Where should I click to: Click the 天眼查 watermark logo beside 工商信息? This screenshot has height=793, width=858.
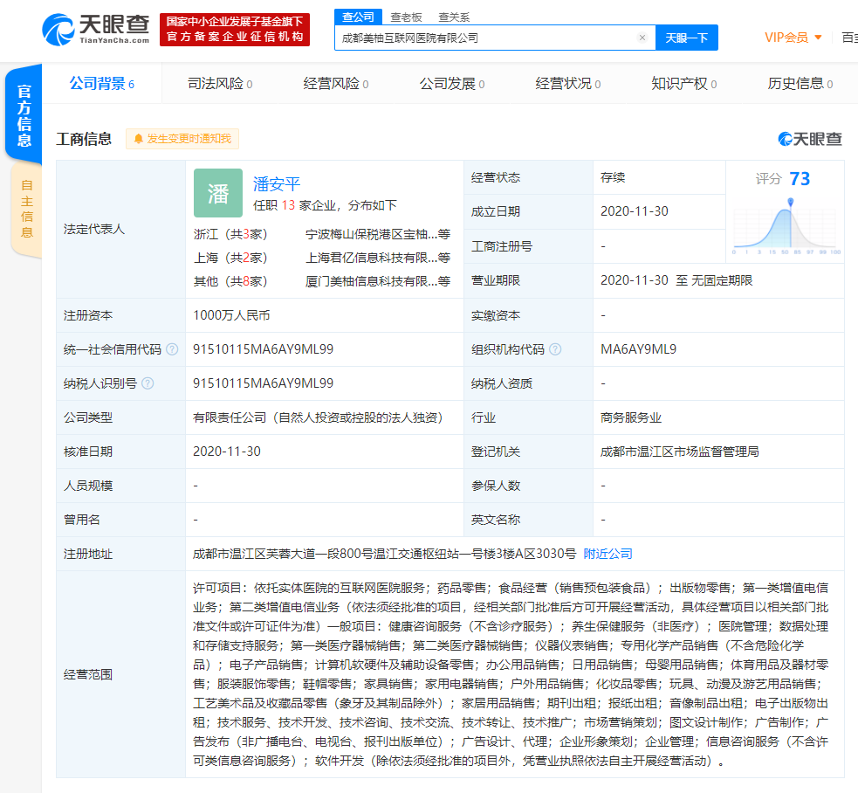[x=812, y=138]
